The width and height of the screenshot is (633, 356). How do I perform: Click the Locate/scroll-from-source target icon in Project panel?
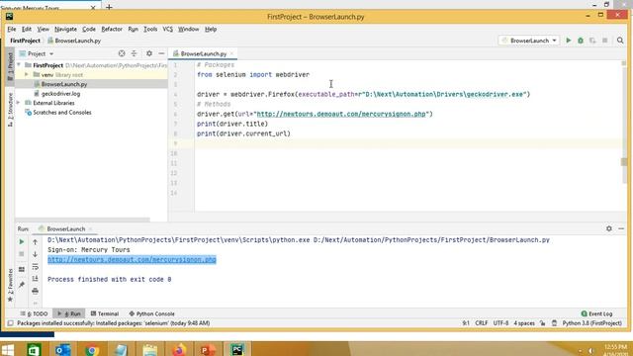coord(122,53)
